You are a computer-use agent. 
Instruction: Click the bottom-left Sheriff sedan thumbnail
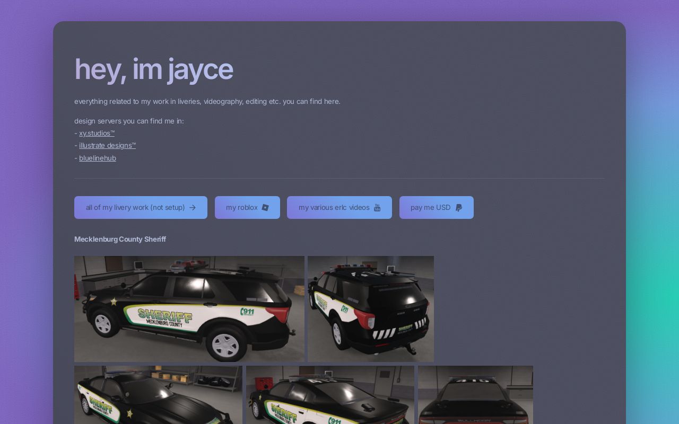[x=158, y=395]
